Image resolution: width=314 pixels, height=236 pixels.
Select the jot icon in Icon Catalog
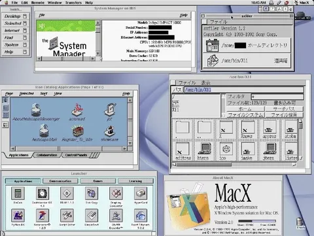coord(110,110)
